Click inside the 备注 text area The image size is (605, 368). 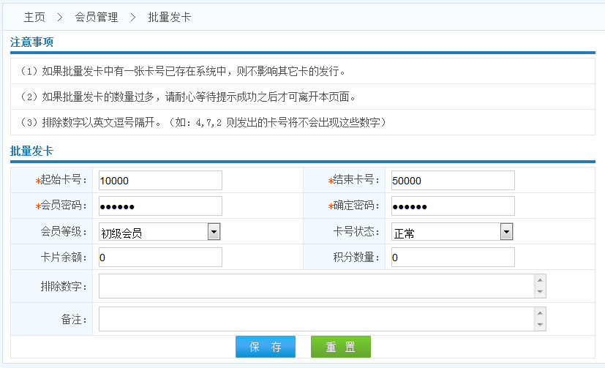click(316, 319)
